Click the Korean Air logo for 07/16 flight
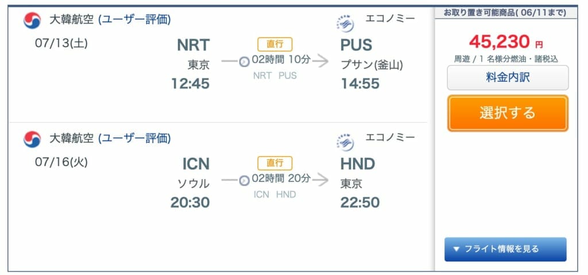Screen dimensions: 588x275 point(32,139)
